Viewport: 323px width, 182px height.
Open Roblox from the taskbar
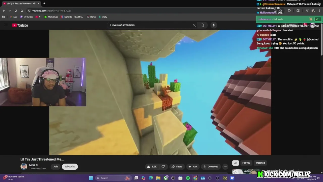tap(232, 178)
